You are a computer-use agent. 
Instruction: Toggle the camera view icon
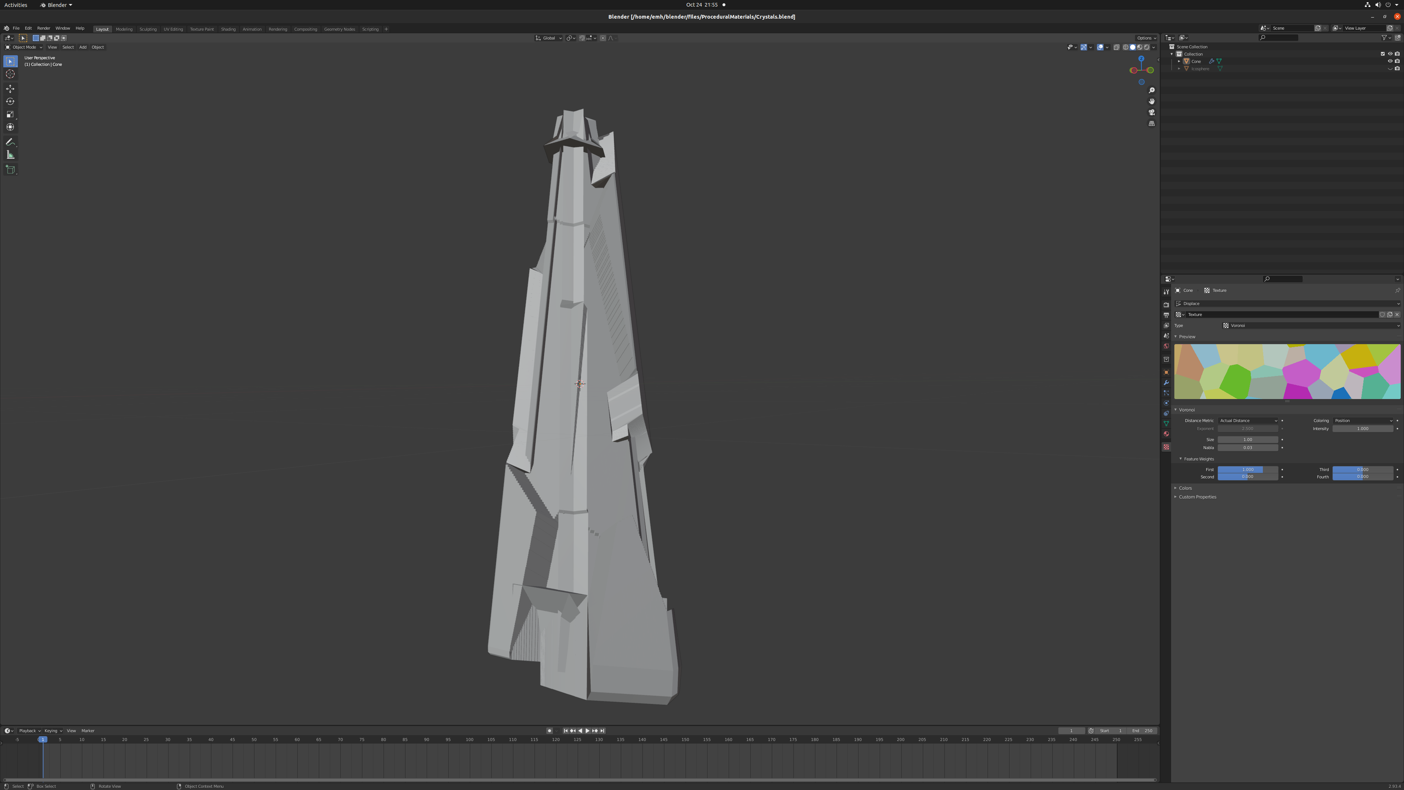[1152, 112]
